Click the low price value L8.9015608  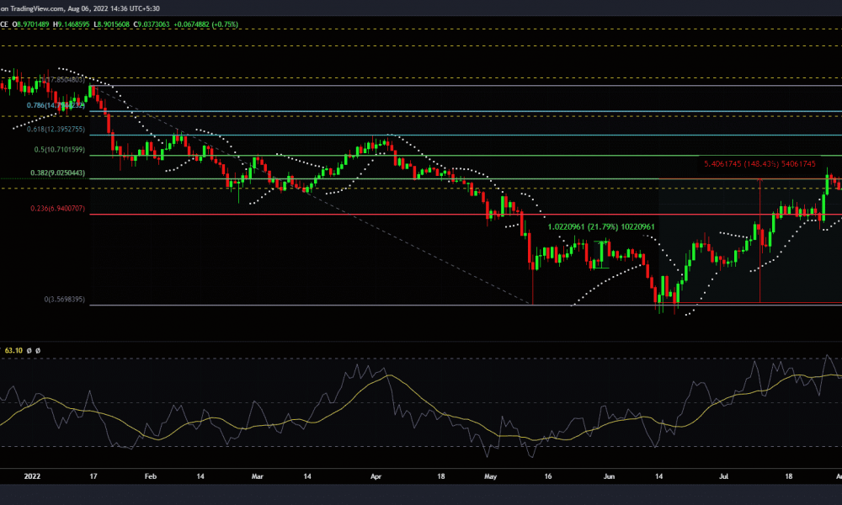click(112, 24)
